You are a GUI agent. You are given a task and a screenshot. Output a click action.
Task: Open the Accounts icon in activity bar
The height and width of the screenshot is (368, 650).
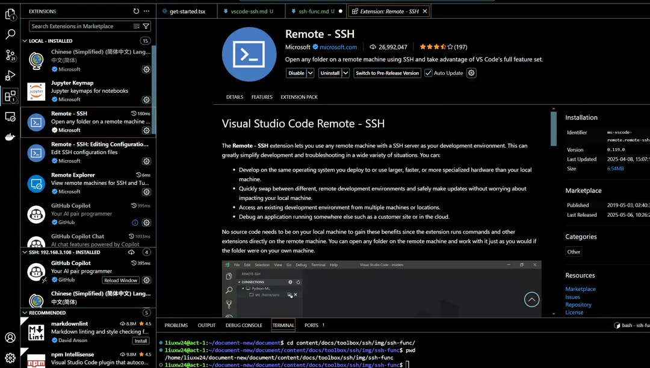point(10,338)
